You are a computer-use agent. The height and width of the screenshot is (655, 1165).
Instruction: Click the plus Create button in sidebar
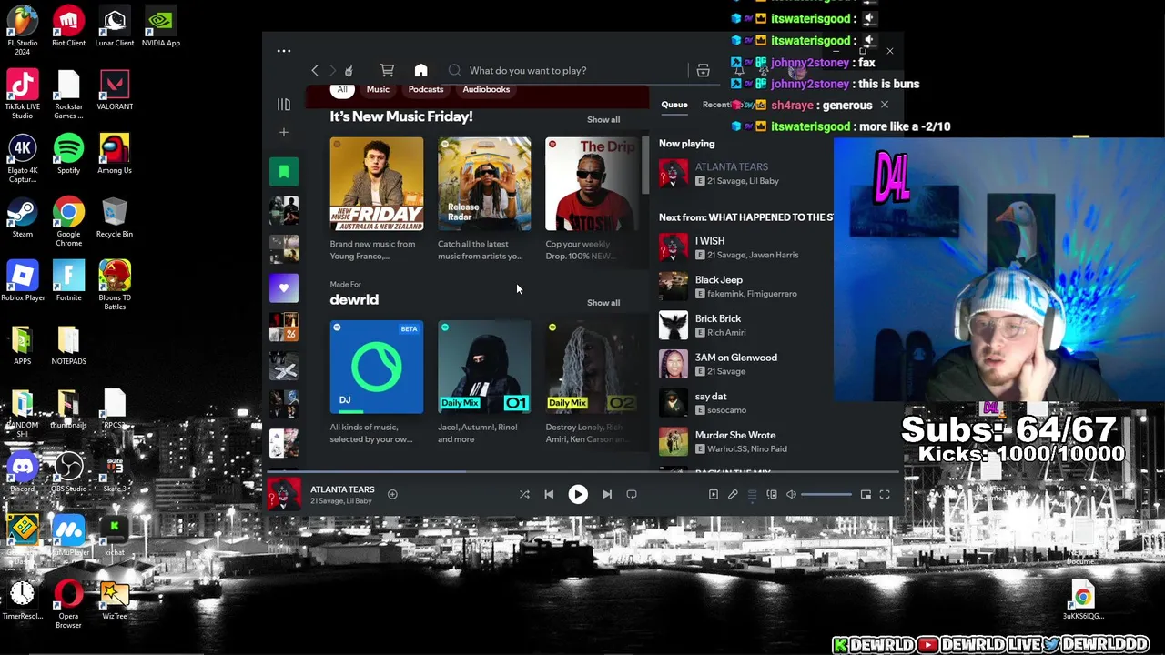(284, 133)
